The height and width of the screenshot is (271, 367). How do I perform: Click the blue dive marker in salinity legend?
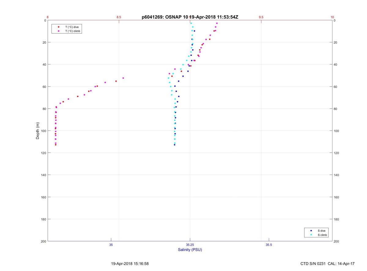point(311,231)
